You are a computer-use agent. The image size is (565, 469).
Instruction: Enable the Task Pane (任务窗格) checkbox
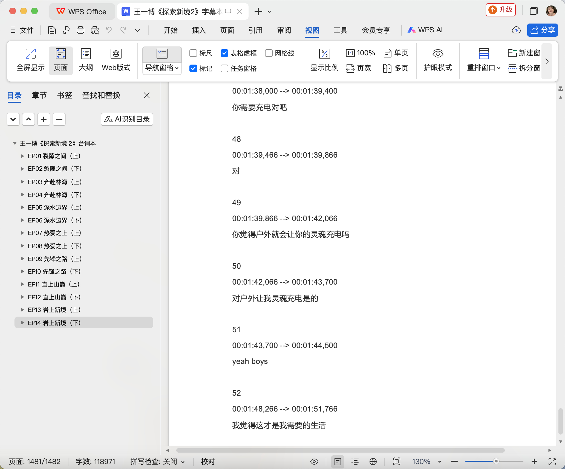point(224,68)
